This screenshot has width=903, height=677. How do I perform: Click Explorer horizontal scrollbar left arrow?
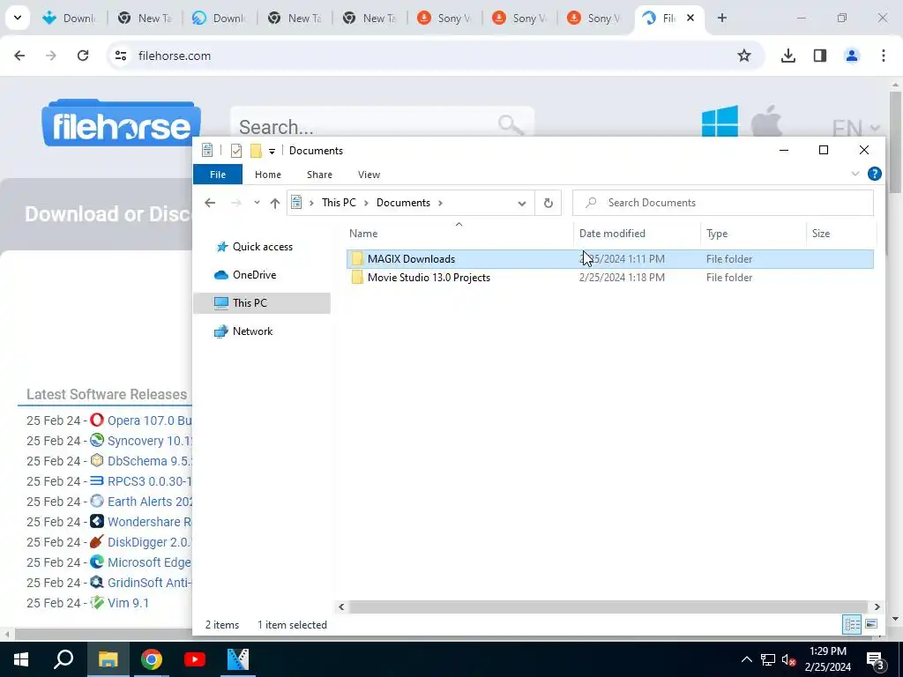tap(341, 606)
